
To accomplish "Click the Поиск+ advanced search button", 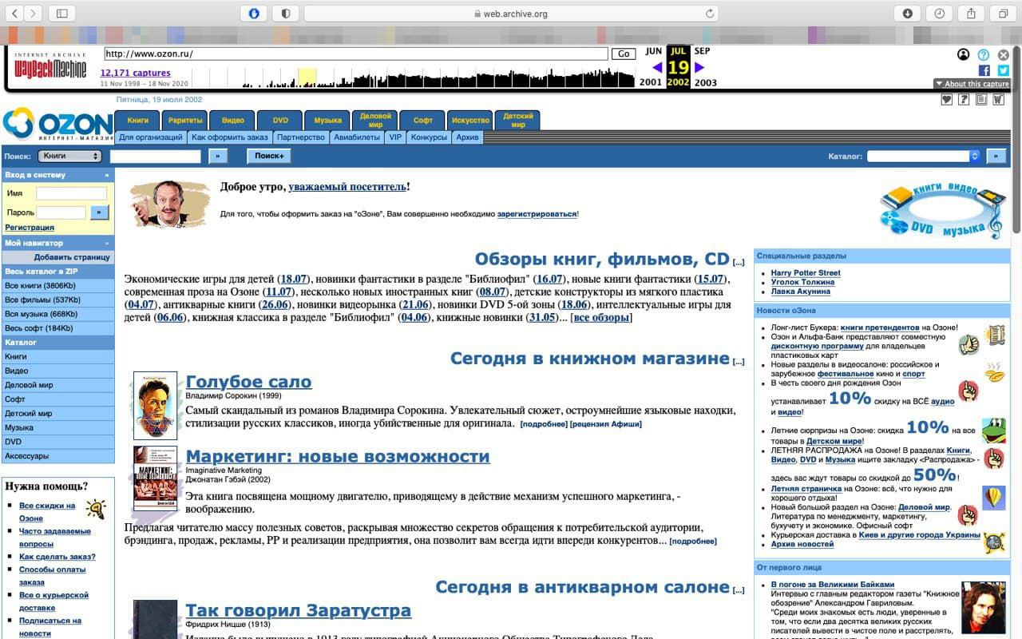I will point(269,156).
